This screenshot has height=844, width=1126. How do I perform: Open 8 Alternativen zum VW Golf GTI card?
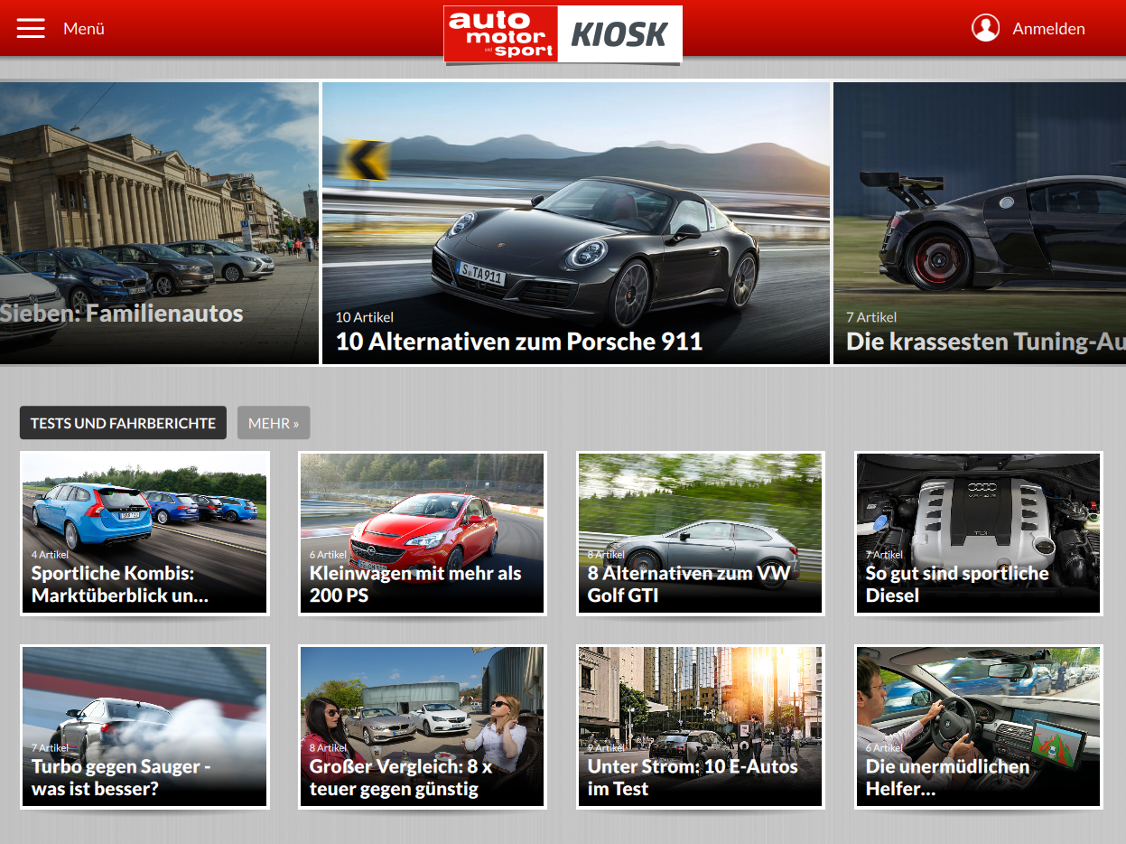point(701,533)
